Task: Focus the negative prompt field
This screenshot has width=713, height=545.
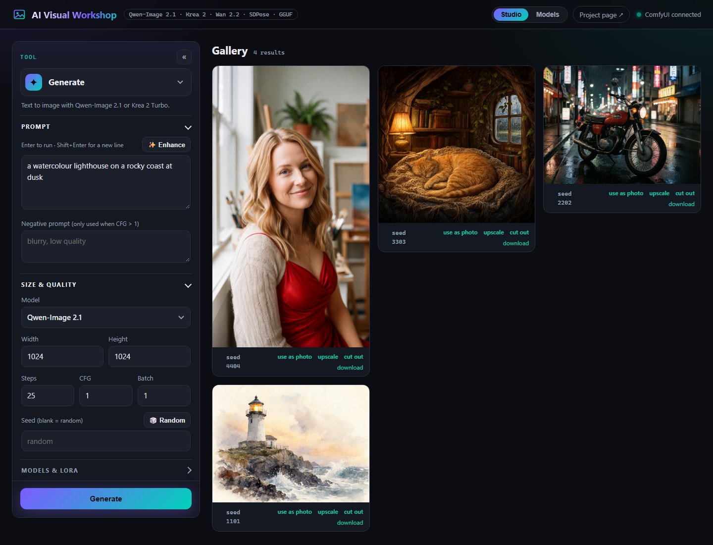Action: tap(106, 246)
